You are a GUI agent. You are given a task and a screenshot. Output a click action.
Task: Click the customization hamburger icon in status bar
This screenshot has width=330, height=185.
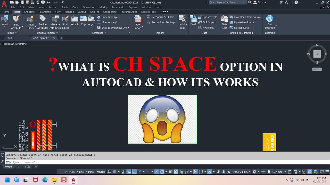coord(328,172)
